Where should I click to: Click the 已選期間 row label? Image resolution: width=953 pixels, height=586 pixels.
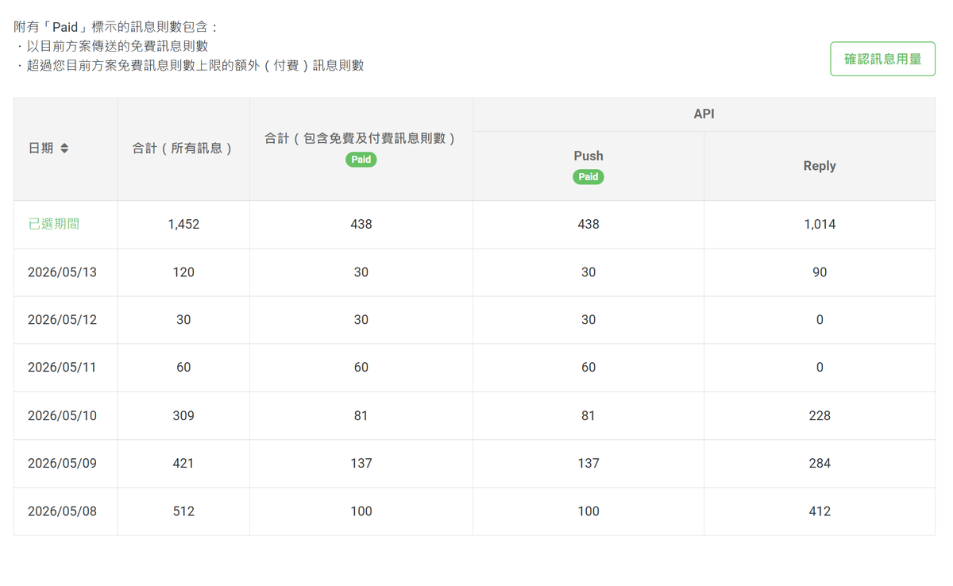[54, 224]
